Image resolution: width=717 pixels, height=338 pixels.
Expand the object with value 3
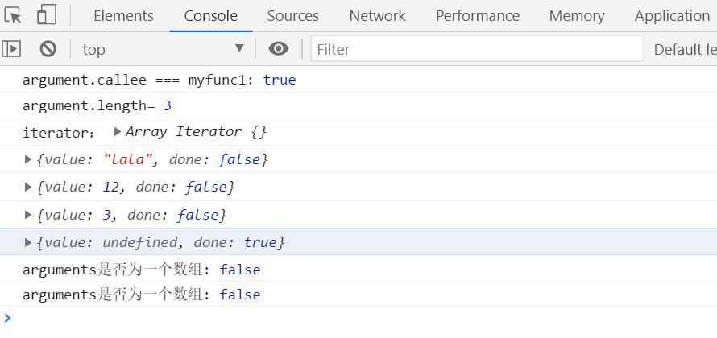click(29, 215)
